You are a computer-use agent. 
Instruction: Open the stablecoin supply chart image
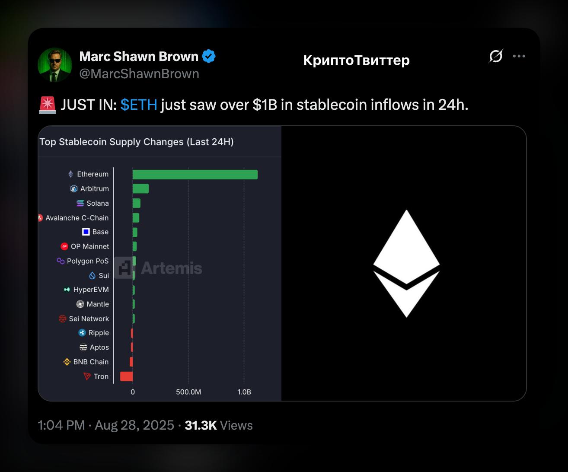click(x=160, y=264)
